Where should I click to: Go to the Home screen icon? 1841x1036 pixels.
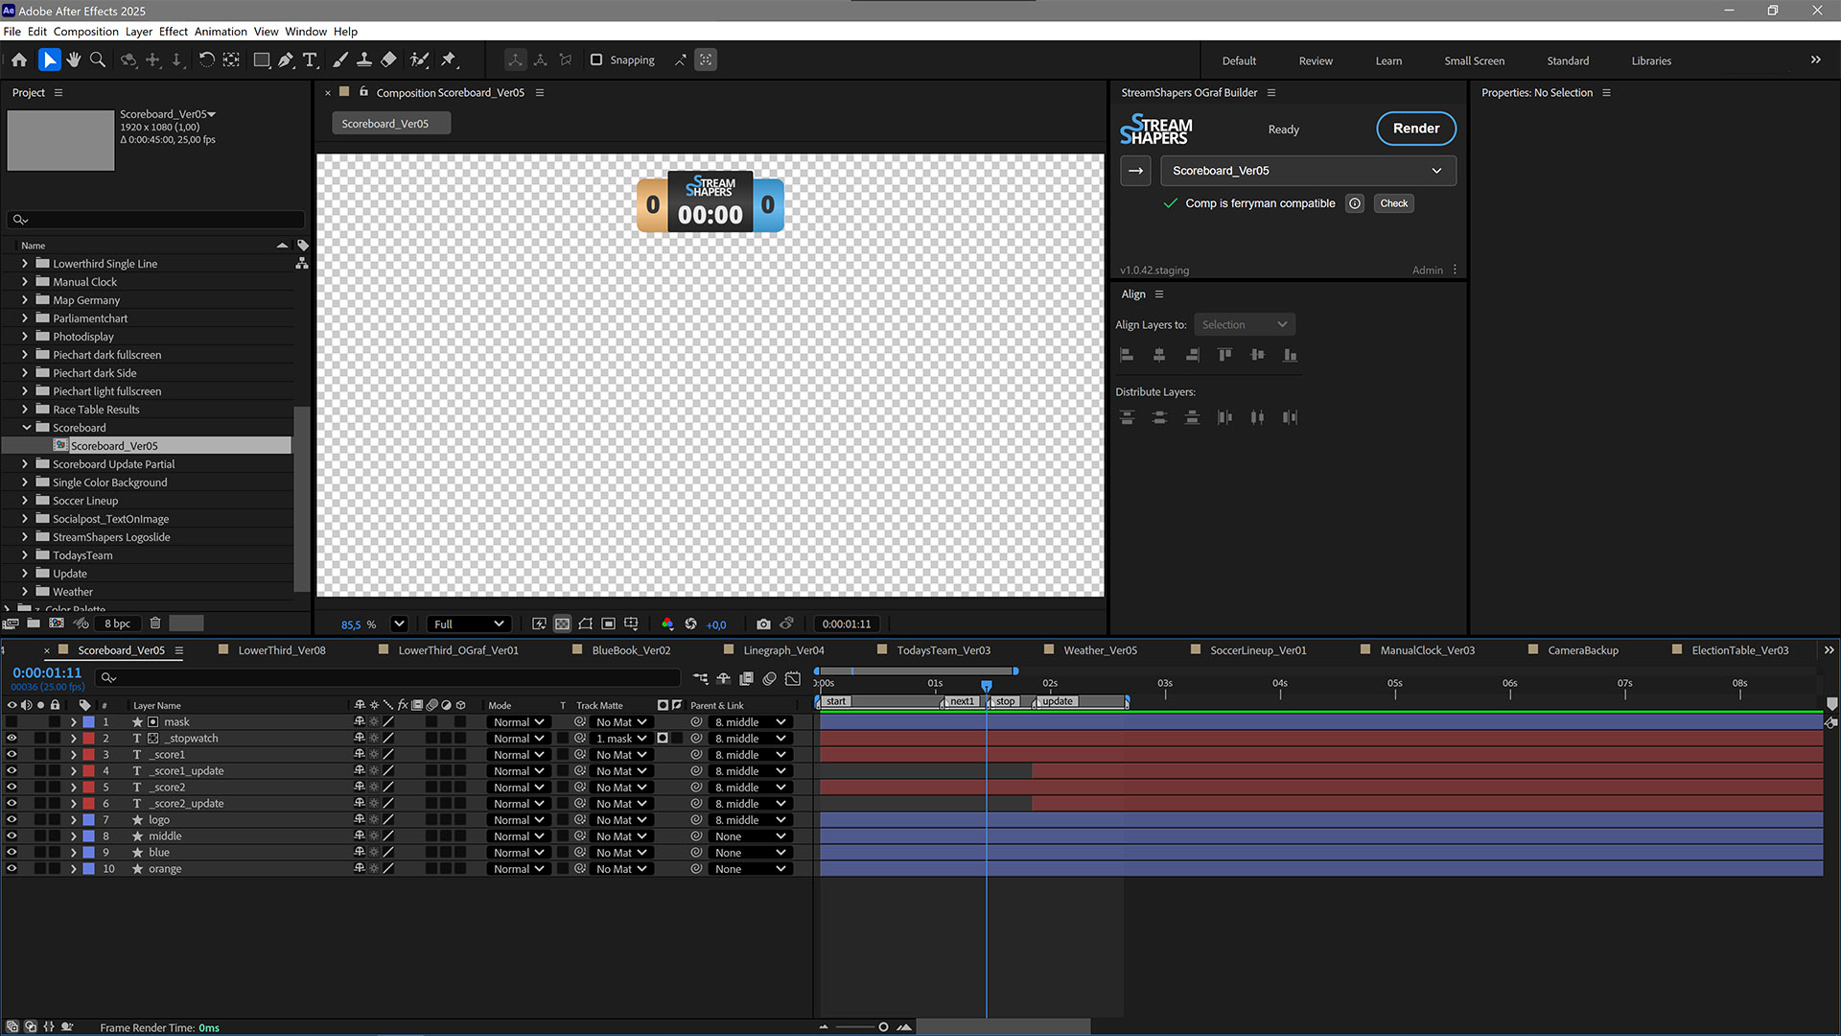(x=19, y=59)
